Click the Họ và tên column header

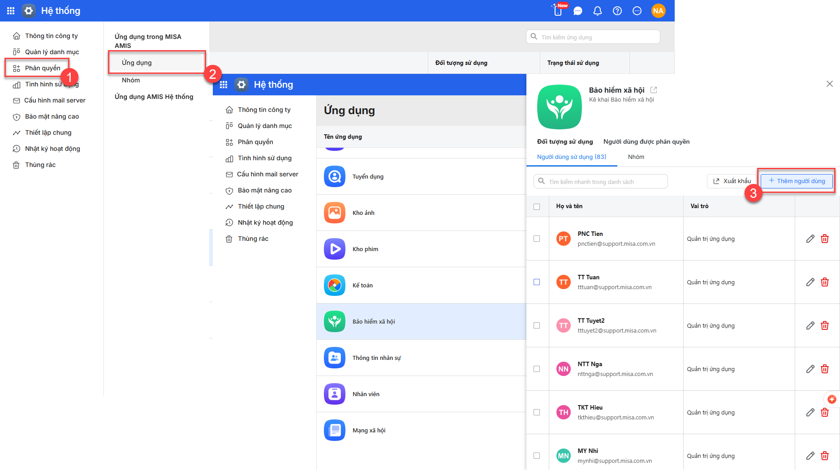coord(569,206)
